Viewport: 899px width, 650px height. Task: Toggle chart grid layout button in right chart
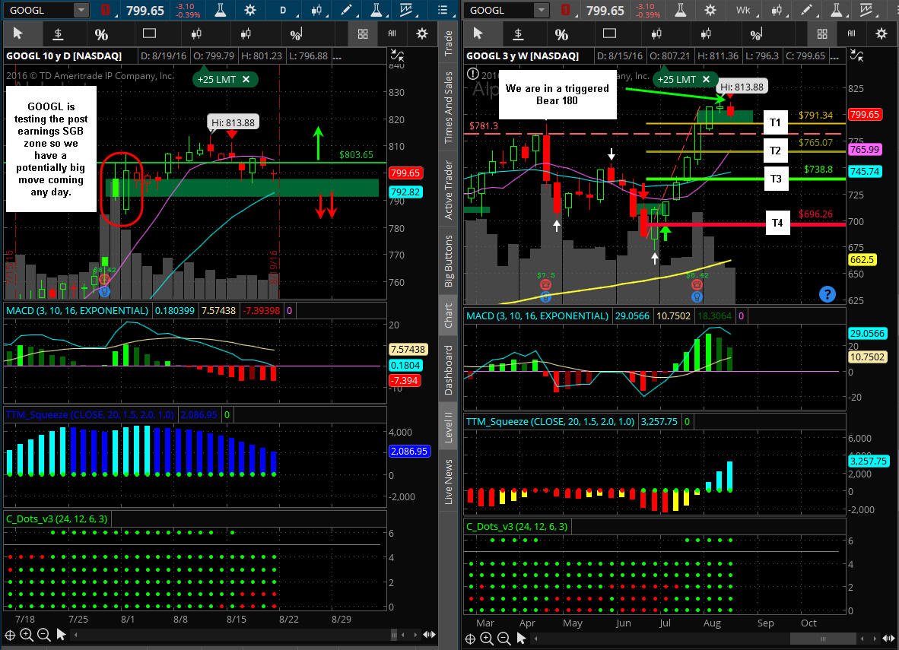click(821, 33)
